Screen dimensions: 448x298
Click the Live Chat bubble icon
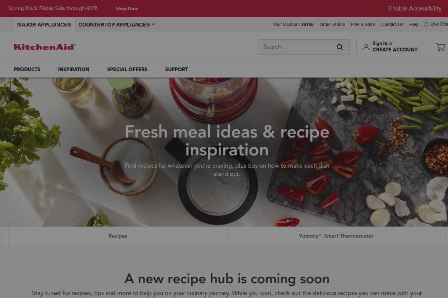pyautogui.click(x=426, y=24)
